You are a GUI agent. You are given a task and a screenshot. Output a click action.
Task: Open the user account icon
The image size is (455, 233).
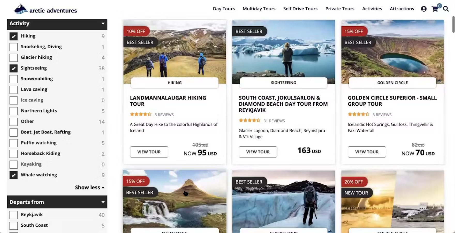pos(424,9)
